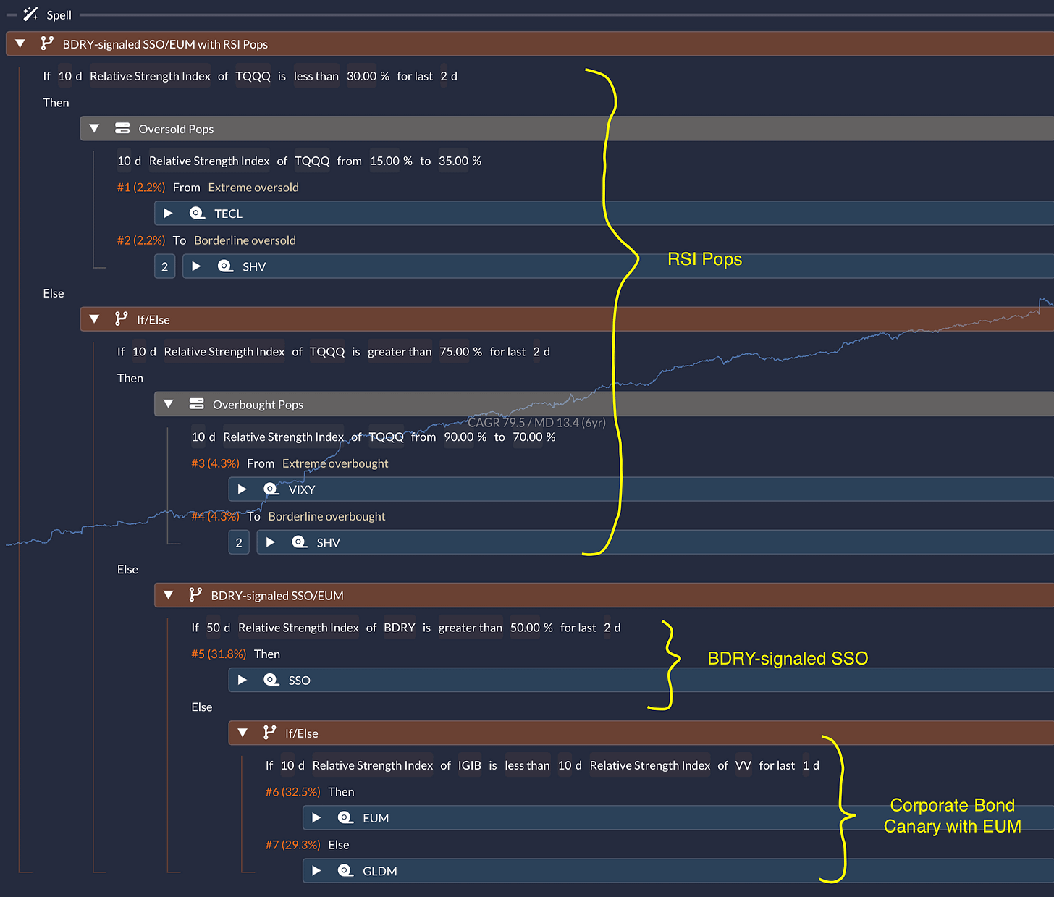Click the IGIB ticker in the condition
This screenshot has height=897, width=1054.
point(470,765)
